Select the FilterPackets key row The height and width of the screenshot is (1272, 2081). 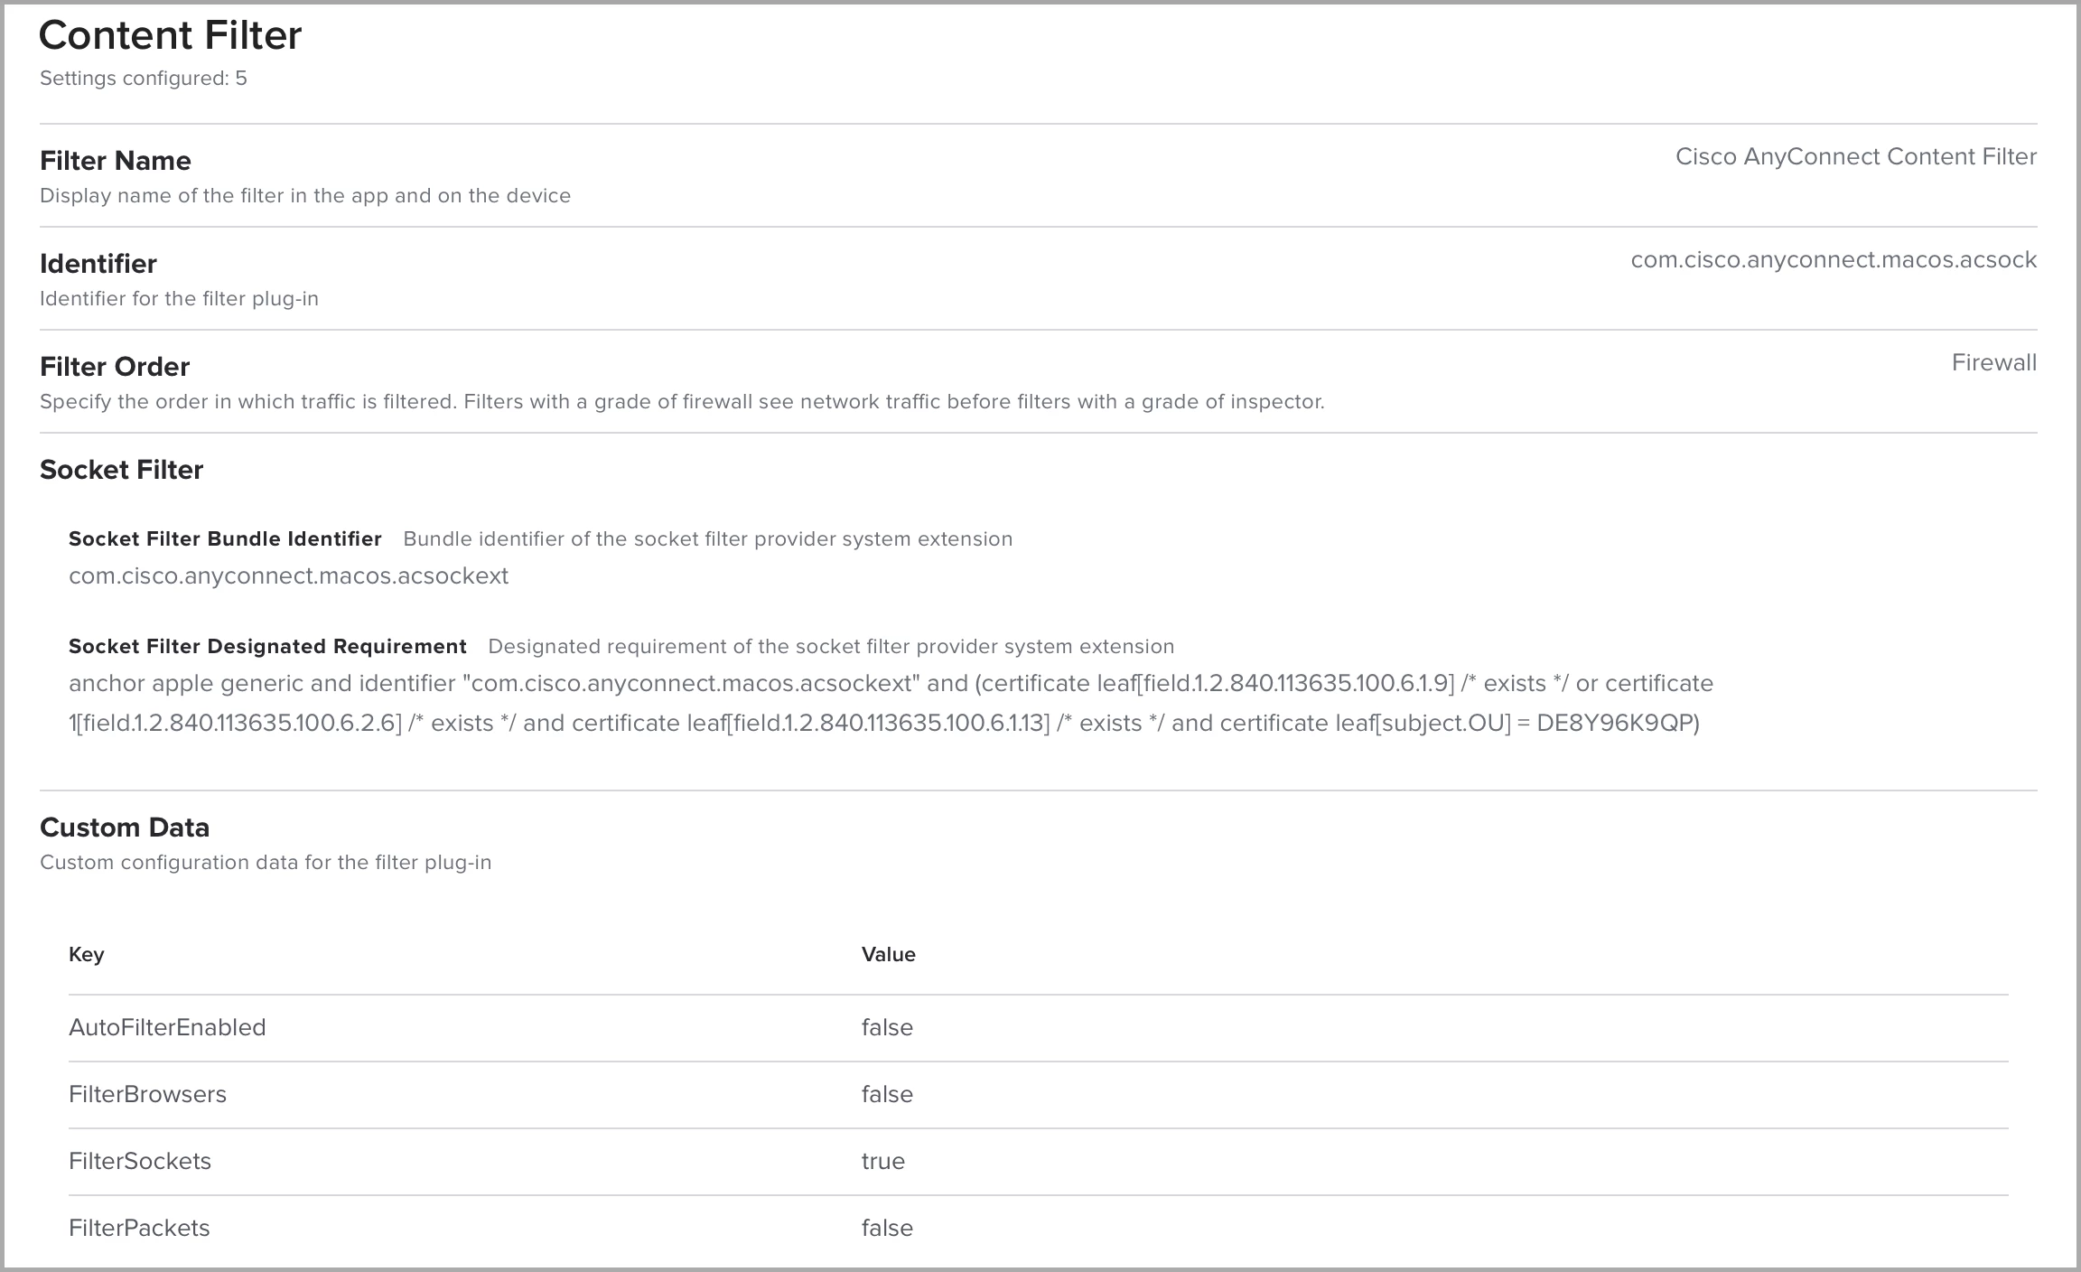(1039, 1229)
